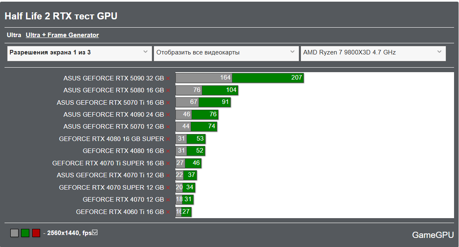Image resolution: width=459 pixels, height=247 pixels.
Task: Remove ASUS GEFORCE RTX 4090 24 GB row
Action: (x=168, y=115)
